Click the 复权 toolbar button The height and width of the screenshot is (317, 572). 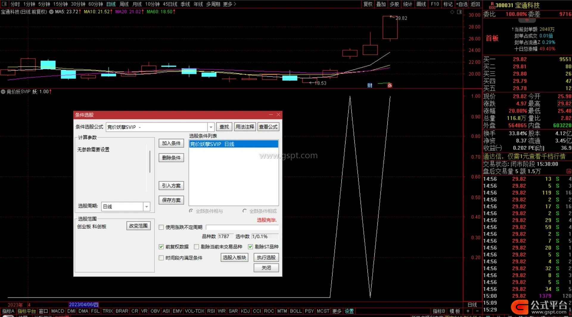(x=368, y=4)
